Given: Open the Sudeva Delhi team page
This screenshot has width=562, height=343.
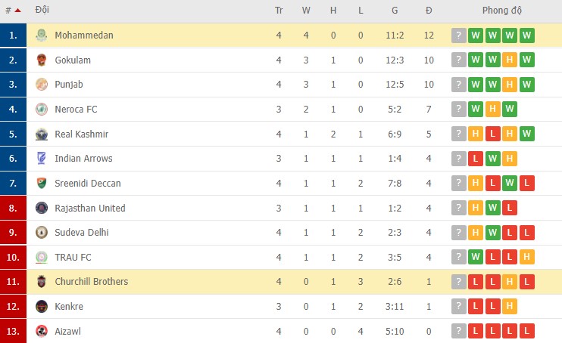Looking at the screenshot, I should [82, 233].
